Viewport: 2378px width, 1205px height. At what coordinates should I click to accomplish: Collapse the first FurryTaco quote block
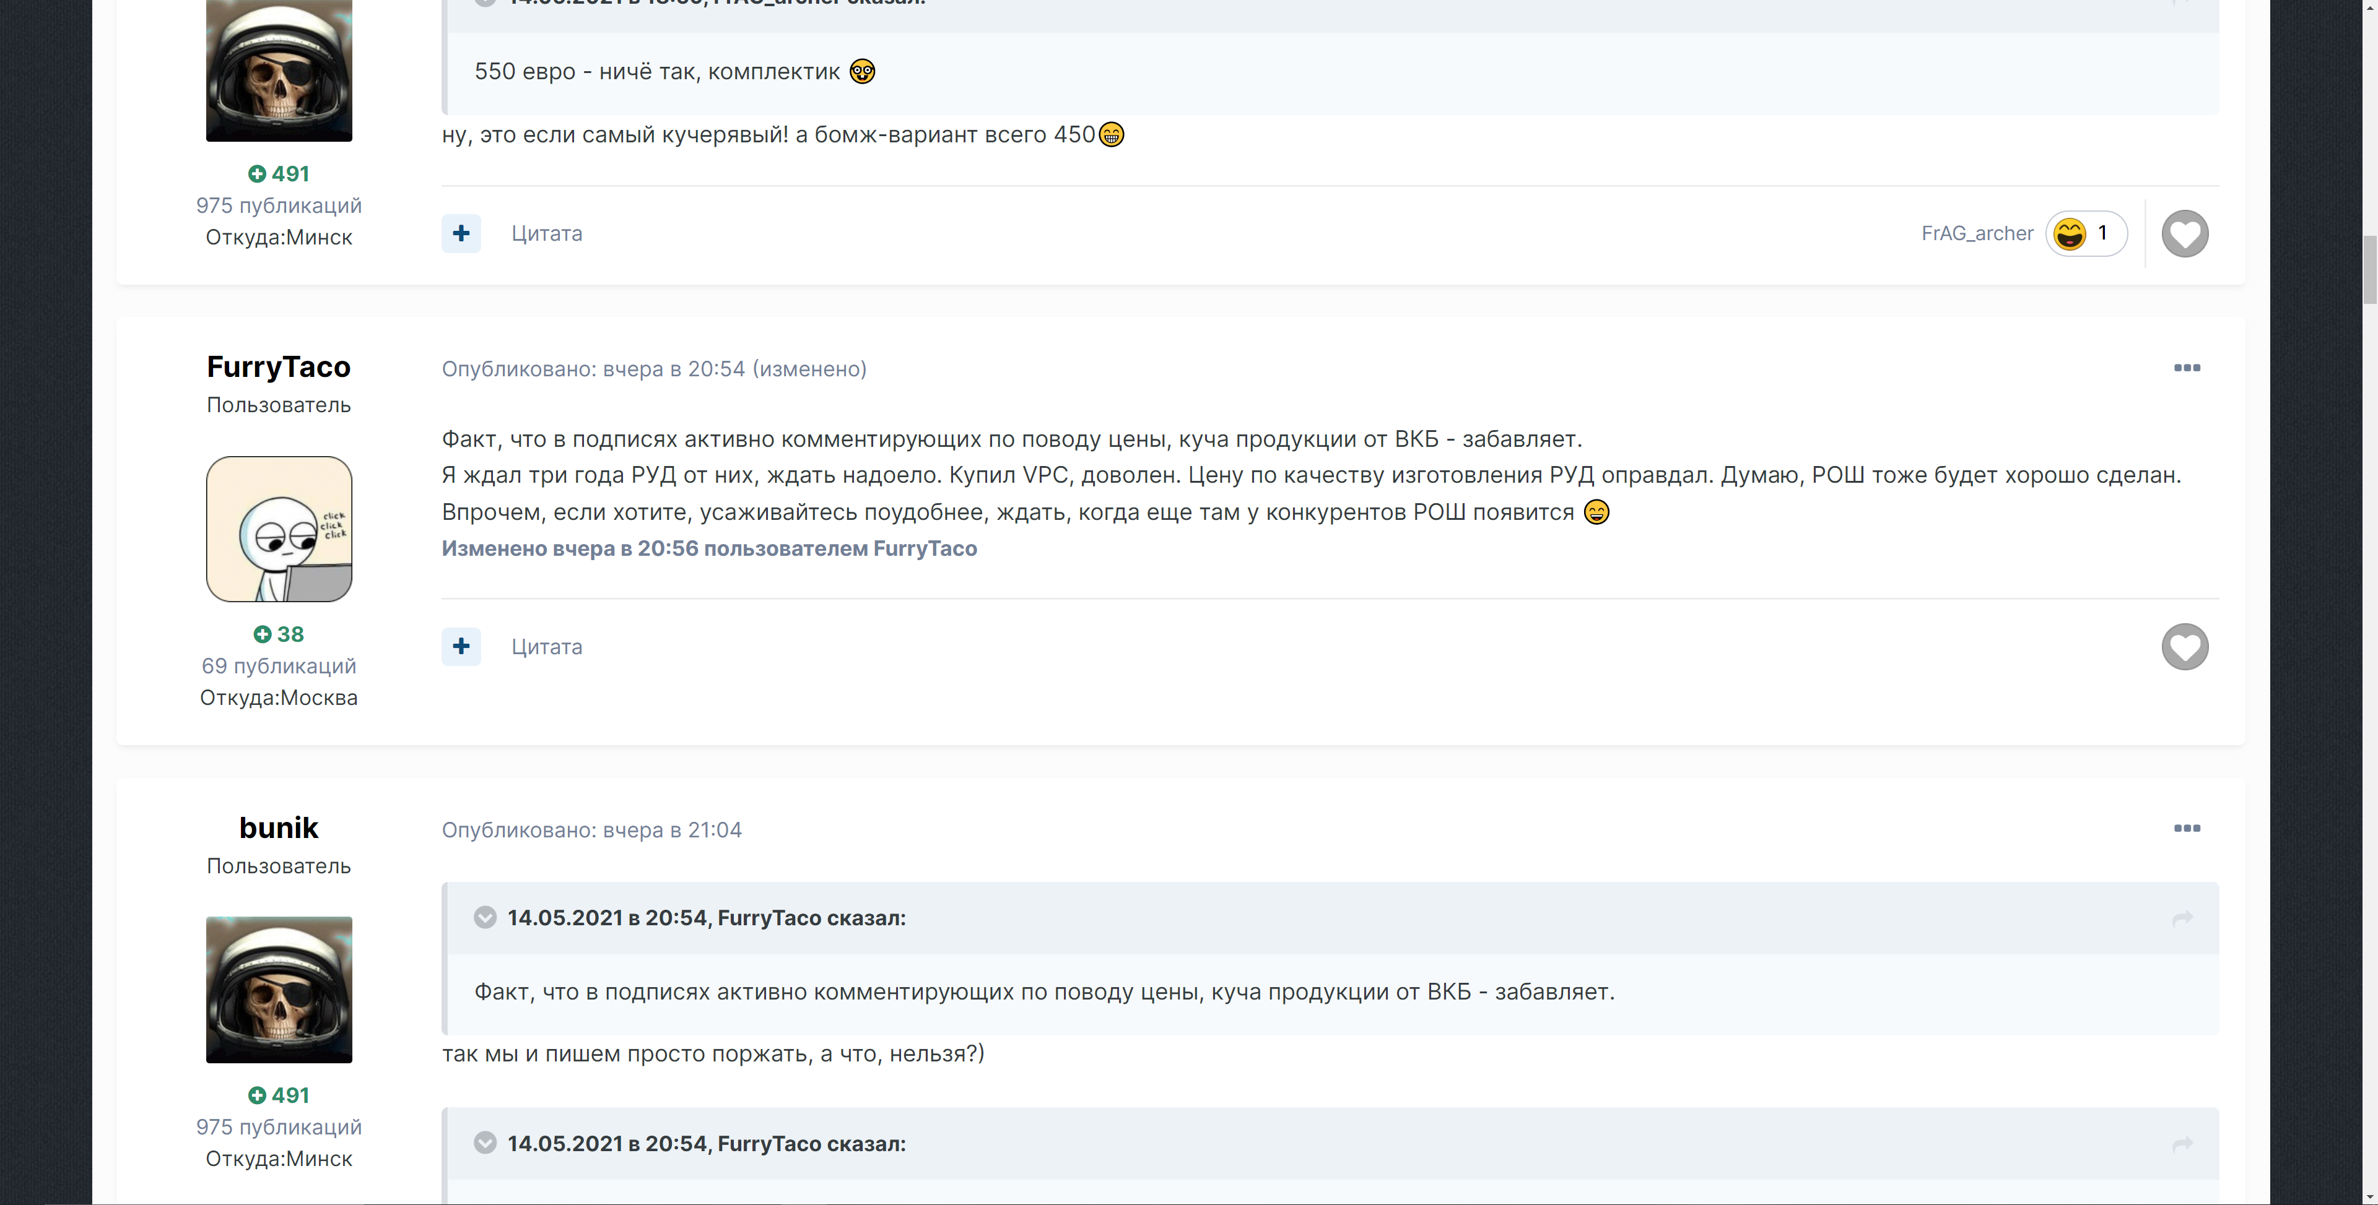point(485,918)
